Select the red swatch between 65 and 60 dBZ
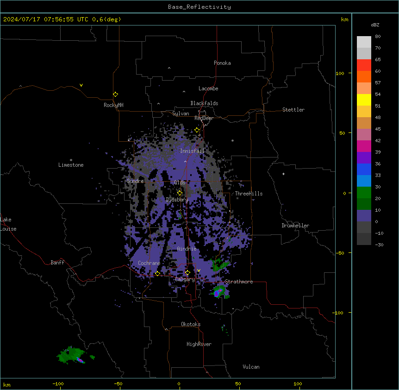Image resolution: width=399 pixels, height=390 pixels. coord(364,65)
